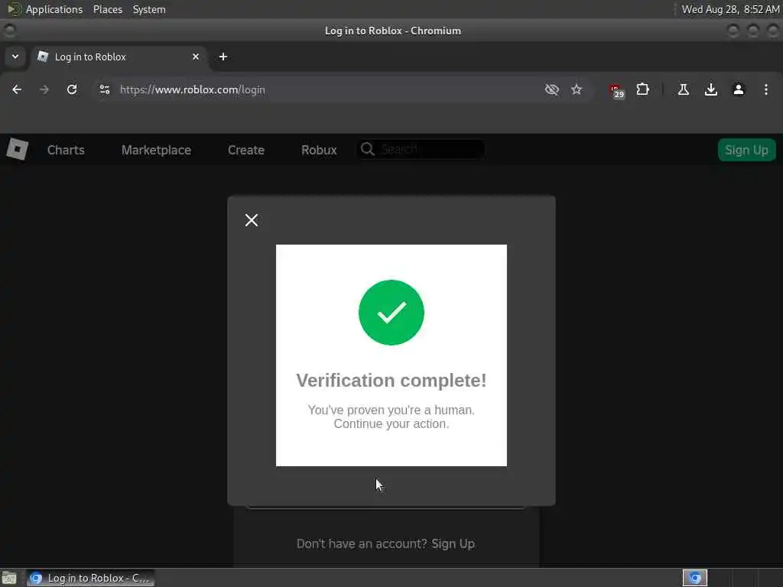
Task: Follow the bottom Sign Up link
Action: pyautogui.click(x=453, y=543)
